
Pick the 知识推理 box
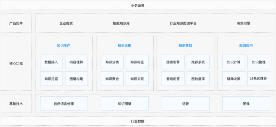[x=259, y=62]
